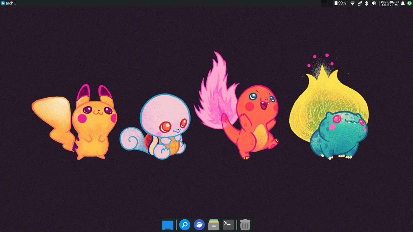The width and height of the screenshot is (413, 232).
Task: Launch the web browser from the dock
Action: click(199, 225)
